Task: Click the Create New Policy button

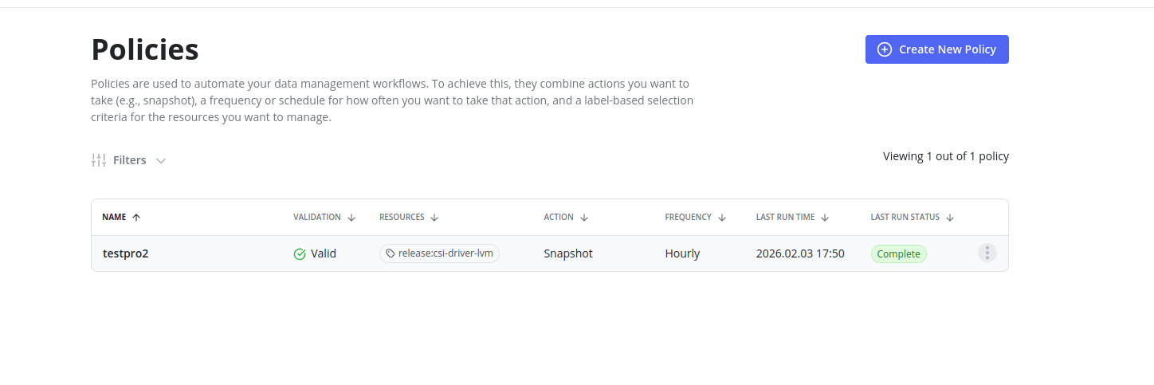Action: 936,49
